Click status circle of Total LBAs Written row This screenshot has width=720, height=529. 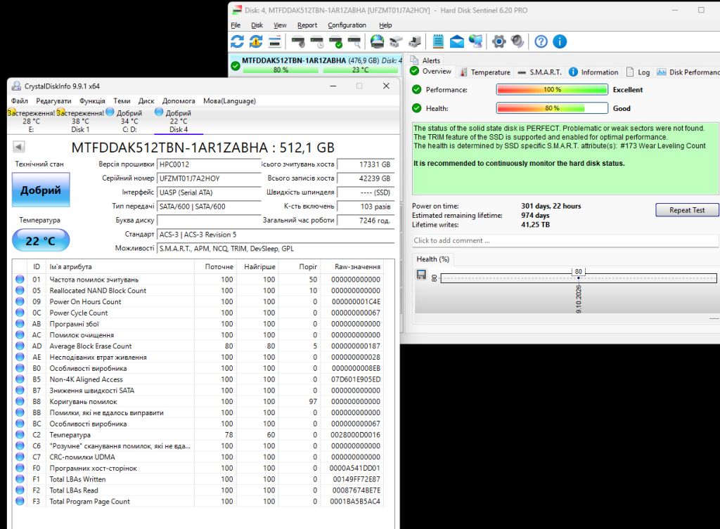pos(20,479)
